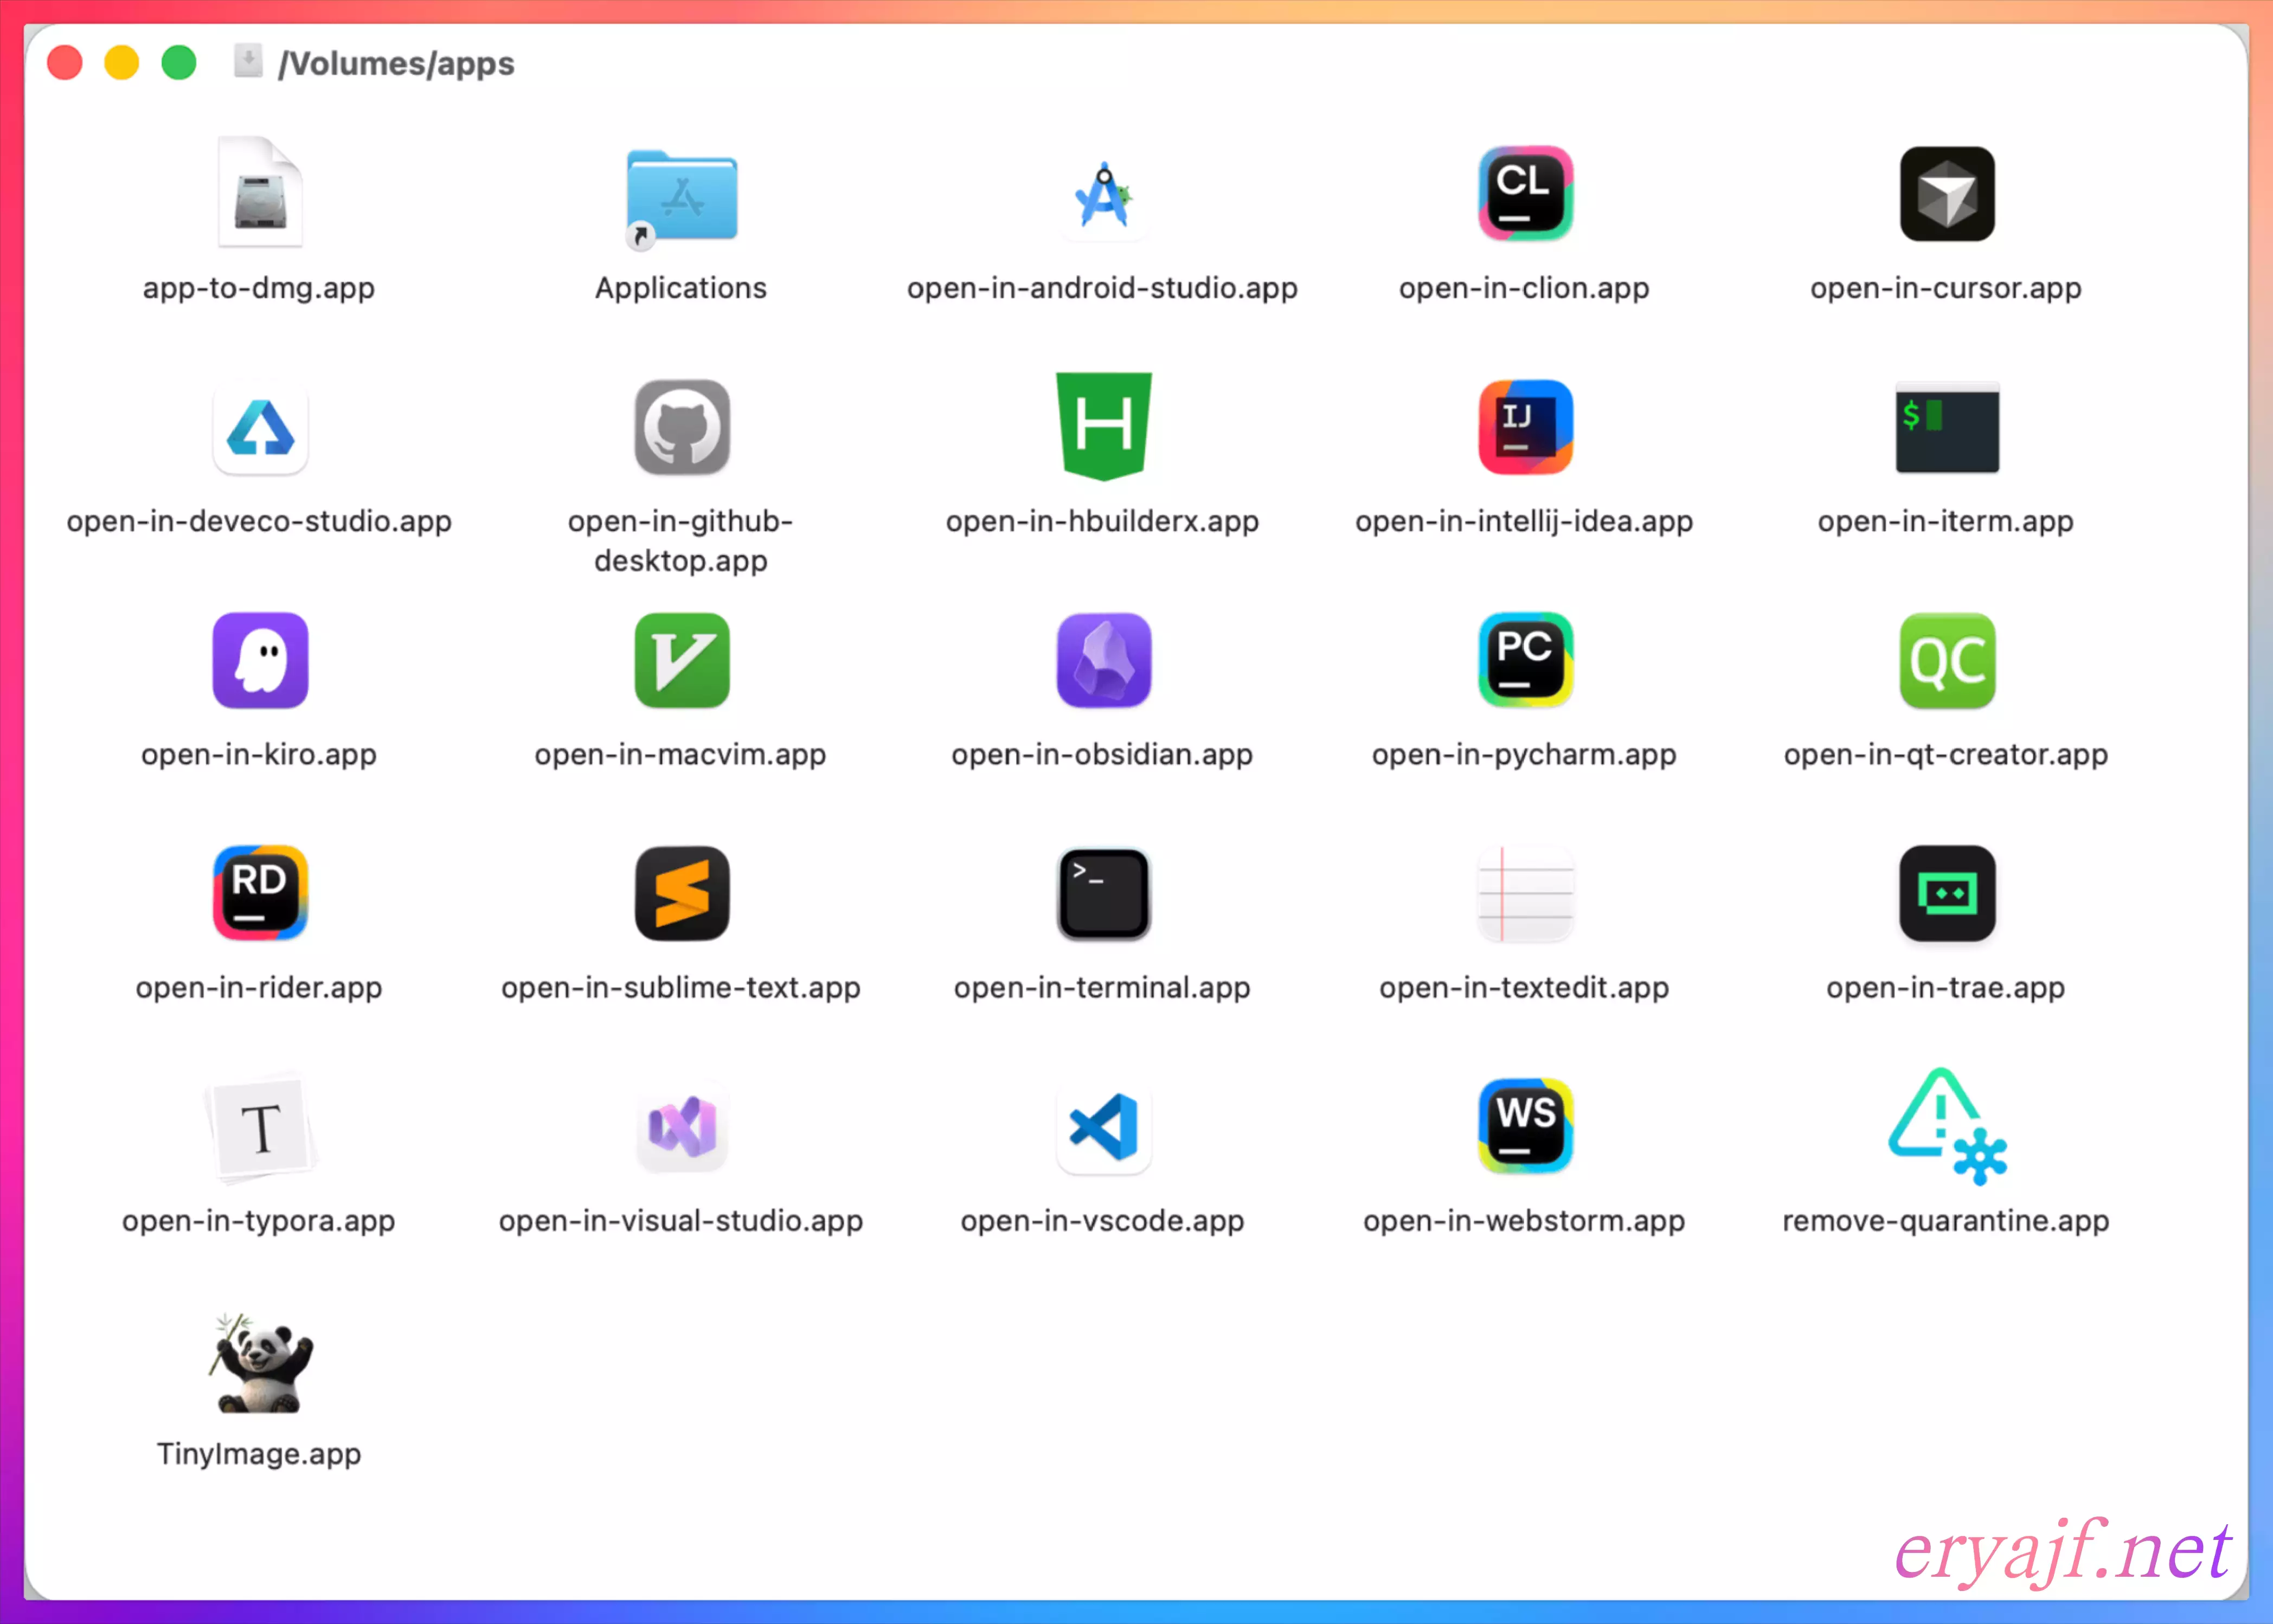Click the MacVim green V icon

[x=681, y=660]
